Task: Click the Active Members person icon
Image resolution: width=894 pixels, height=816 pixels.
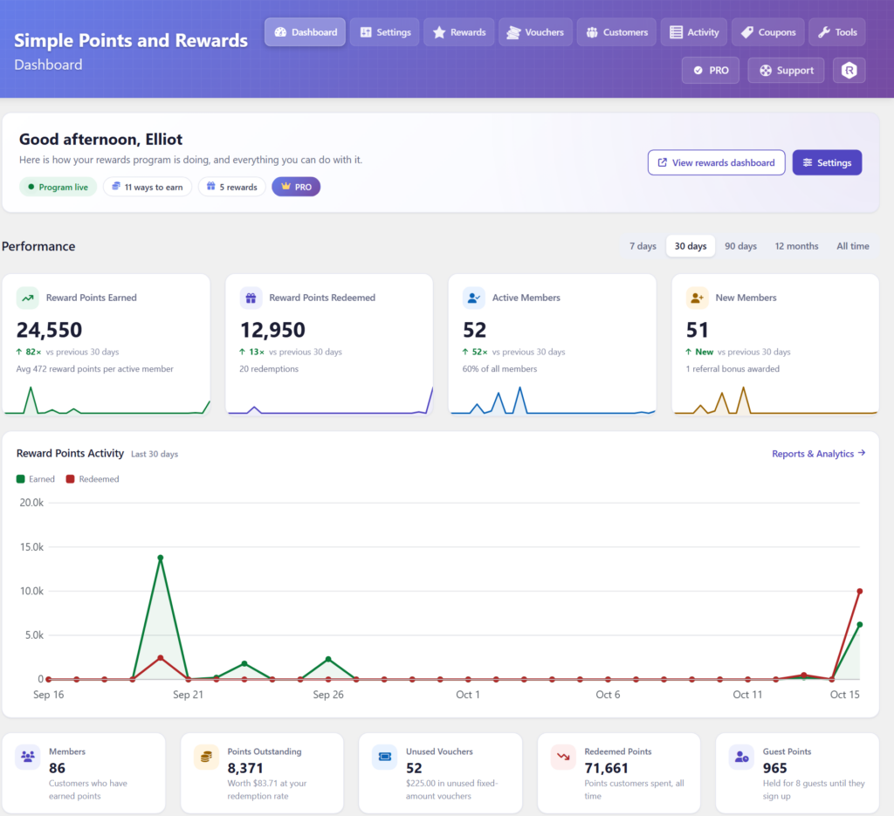Action: point(474,298)
